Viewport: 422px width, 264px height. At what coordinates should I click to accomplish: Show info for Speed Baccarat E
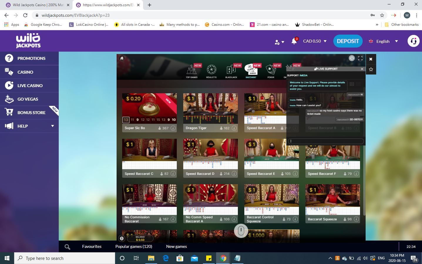[x=295, y=174]
